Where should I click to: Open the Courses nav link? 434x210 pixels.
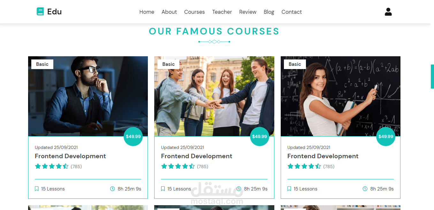pos(194,12)
